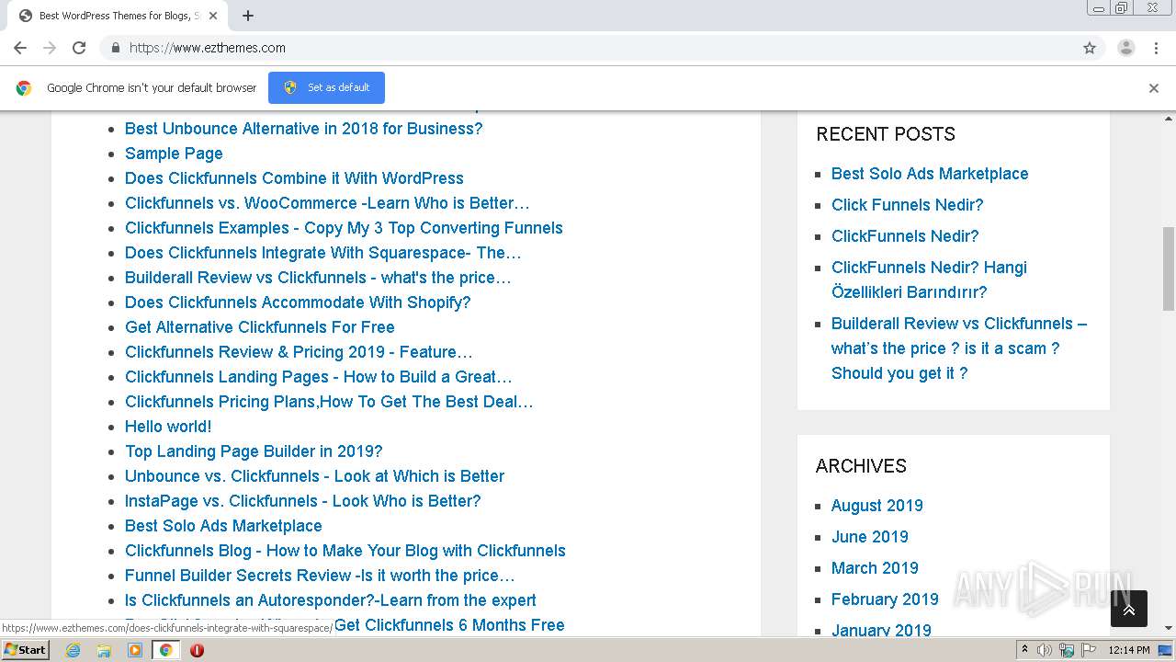Open network status tray icon

(1067, 650)
